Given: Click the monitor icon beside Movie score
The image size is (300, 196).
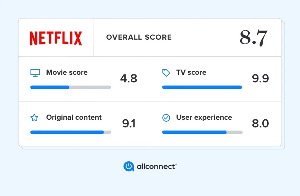Looking at the screenshot, I should pyautogui.click(x=35, y=73).
